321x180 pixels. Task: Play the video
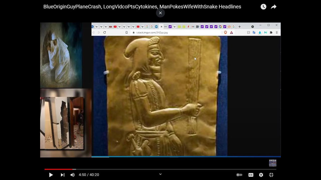pyautogui.click(x=51, y=175)
